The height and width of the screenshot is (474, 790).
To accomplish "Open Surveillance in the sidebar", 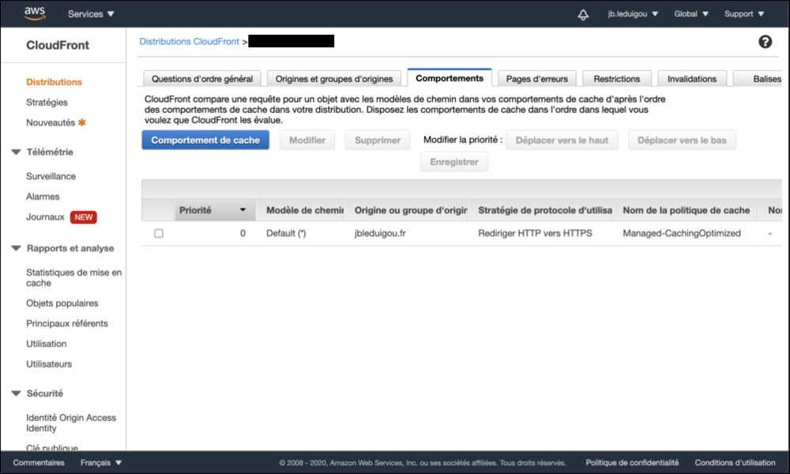I will pyautogui.click(x=51, y=176).
